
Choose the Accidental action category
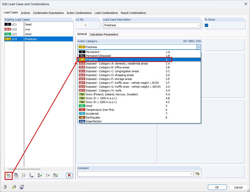139,114
